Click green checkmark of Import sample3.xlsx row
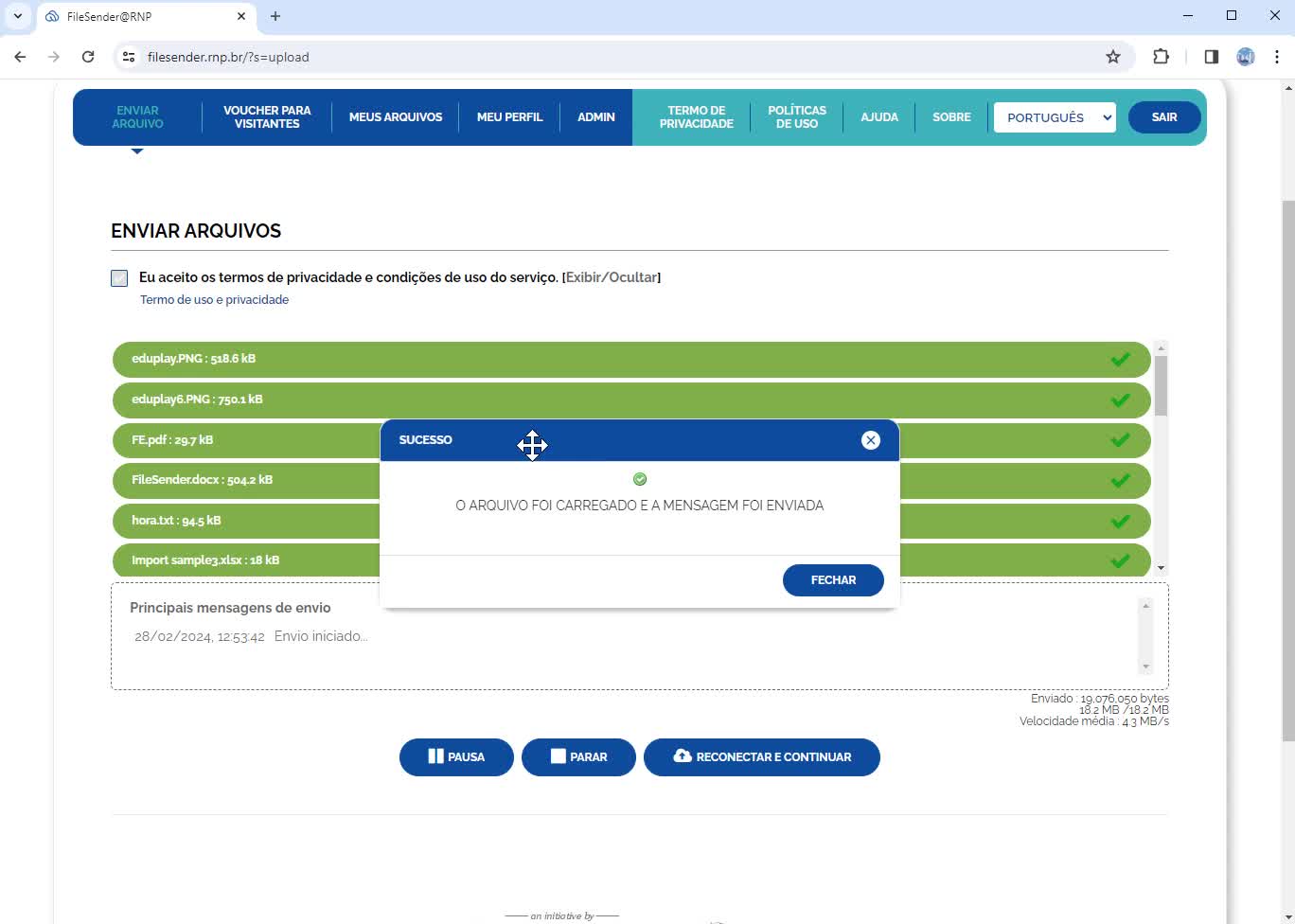 pyautogui.click(x=1120, y=560)
